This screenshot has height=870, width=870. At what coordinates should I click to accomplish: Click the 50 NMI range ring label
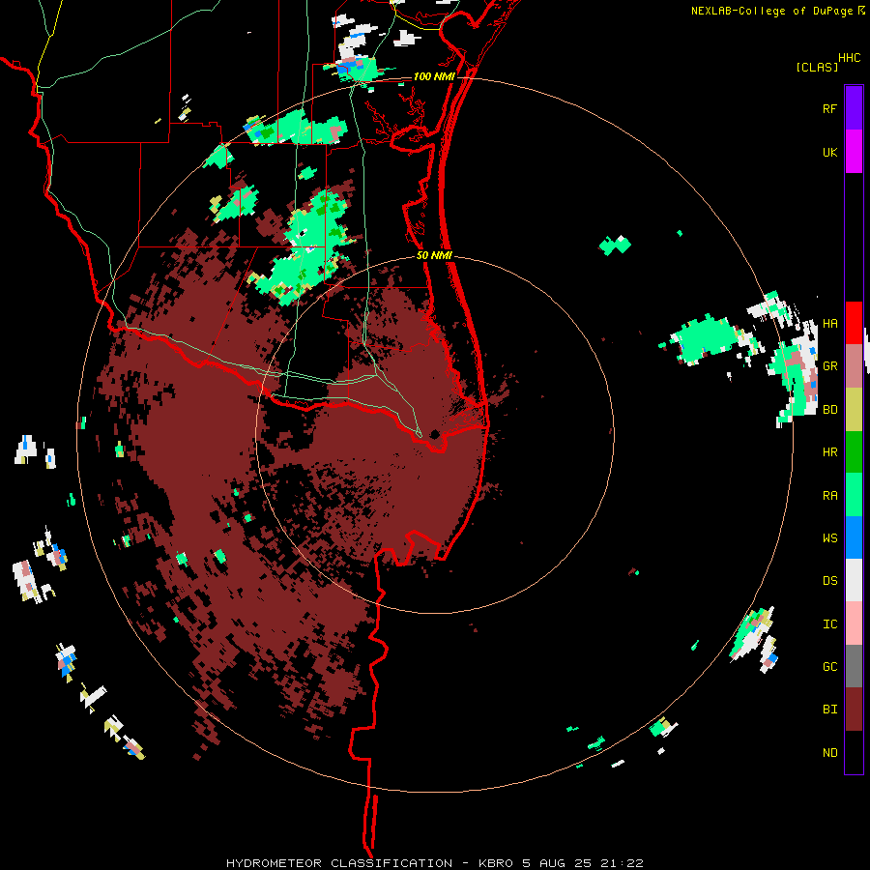434,255
